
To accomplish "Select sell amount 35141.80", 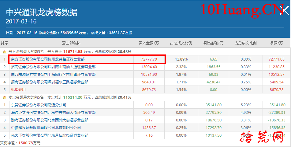I will [213, 105].
